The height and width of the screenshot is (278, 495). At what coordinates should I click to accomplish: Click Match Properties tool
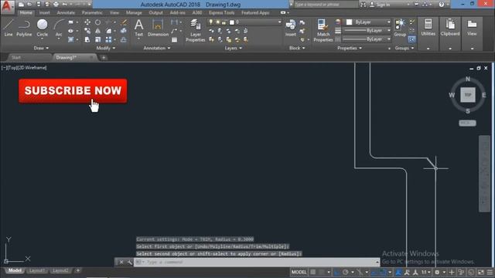click(323, 30)
